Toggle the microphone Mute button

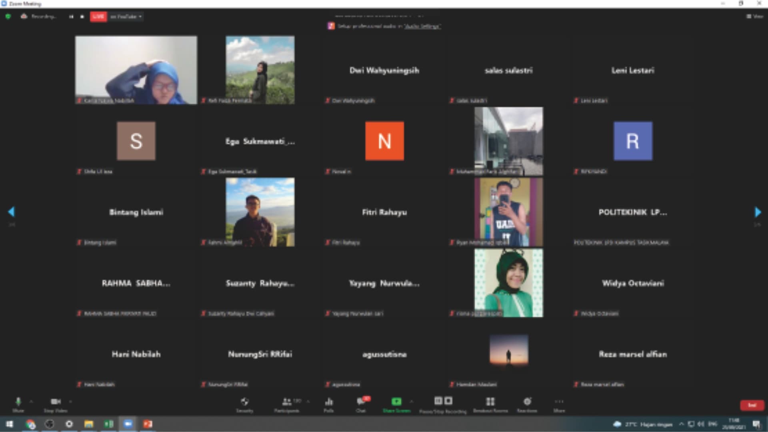click(18, 402)
